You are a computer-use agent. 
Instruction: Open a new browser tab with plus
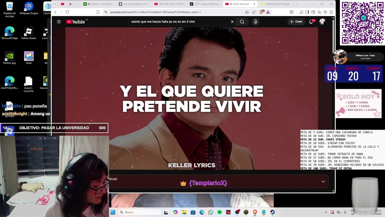(x=297, y=4)
